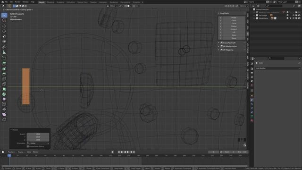The image size is (302, 170).
Task: Adjust the Scale Z value field
Action: click(x=38, y=140)
